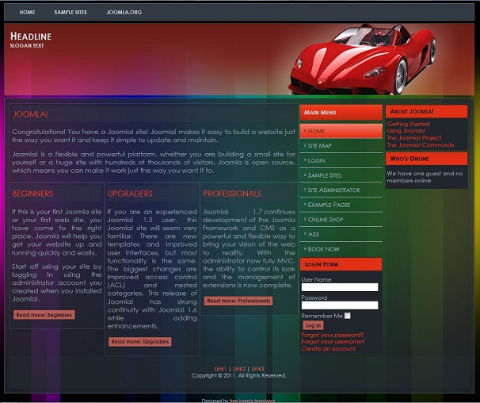Image resolution: width=480 pixels, height=403 pixels.
Task: Click Read more: Beginners button
Action: 44,315
